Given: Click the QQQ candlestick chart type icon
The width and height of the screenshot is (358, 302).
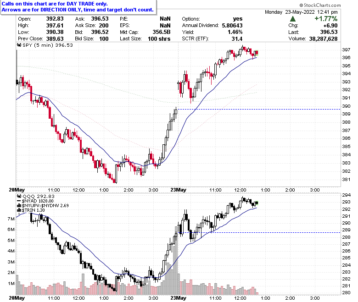Looking at the screenshot, I should pyautogui.click(x=19, y=196).
